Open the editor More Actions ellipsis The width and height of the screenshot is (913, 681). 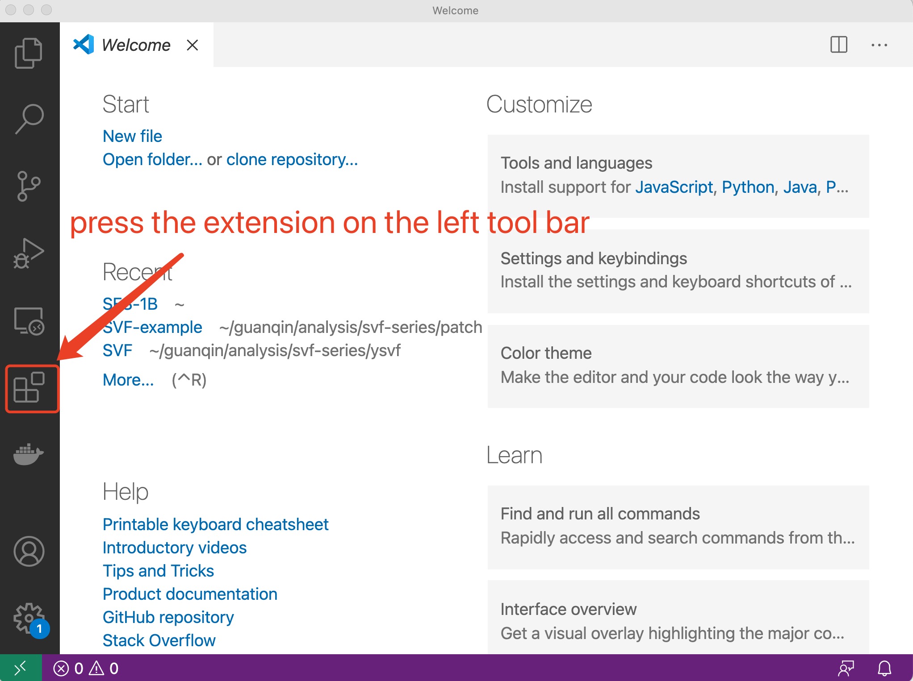(879, 45)
